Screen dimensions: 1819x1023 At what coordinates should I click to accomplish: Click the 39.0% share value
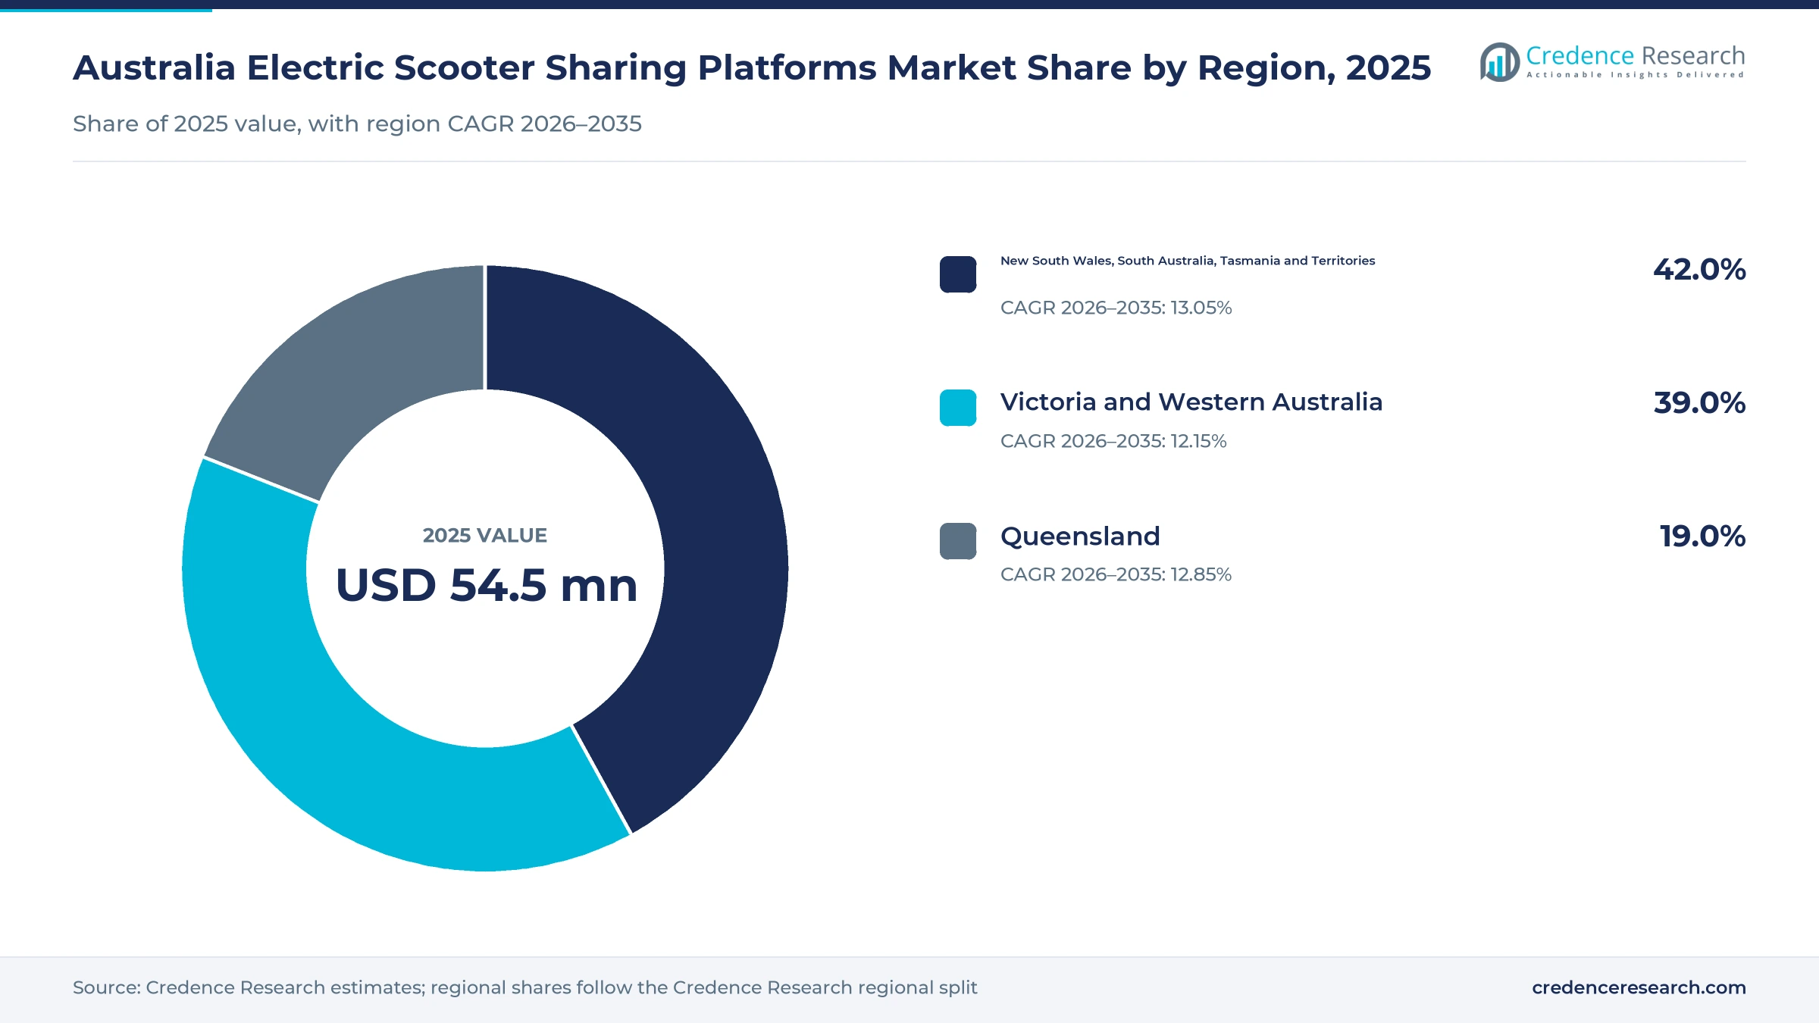click(1699, 403)
